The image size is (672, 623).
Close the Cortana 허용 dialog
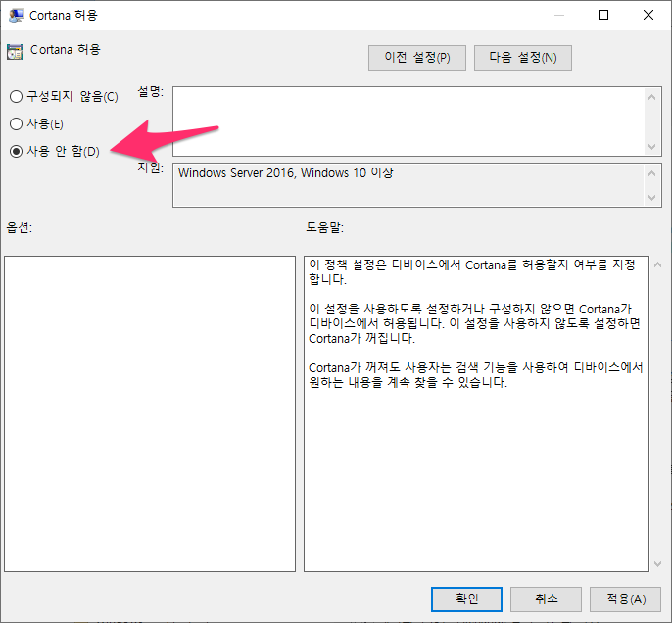[x=648, y=15]
